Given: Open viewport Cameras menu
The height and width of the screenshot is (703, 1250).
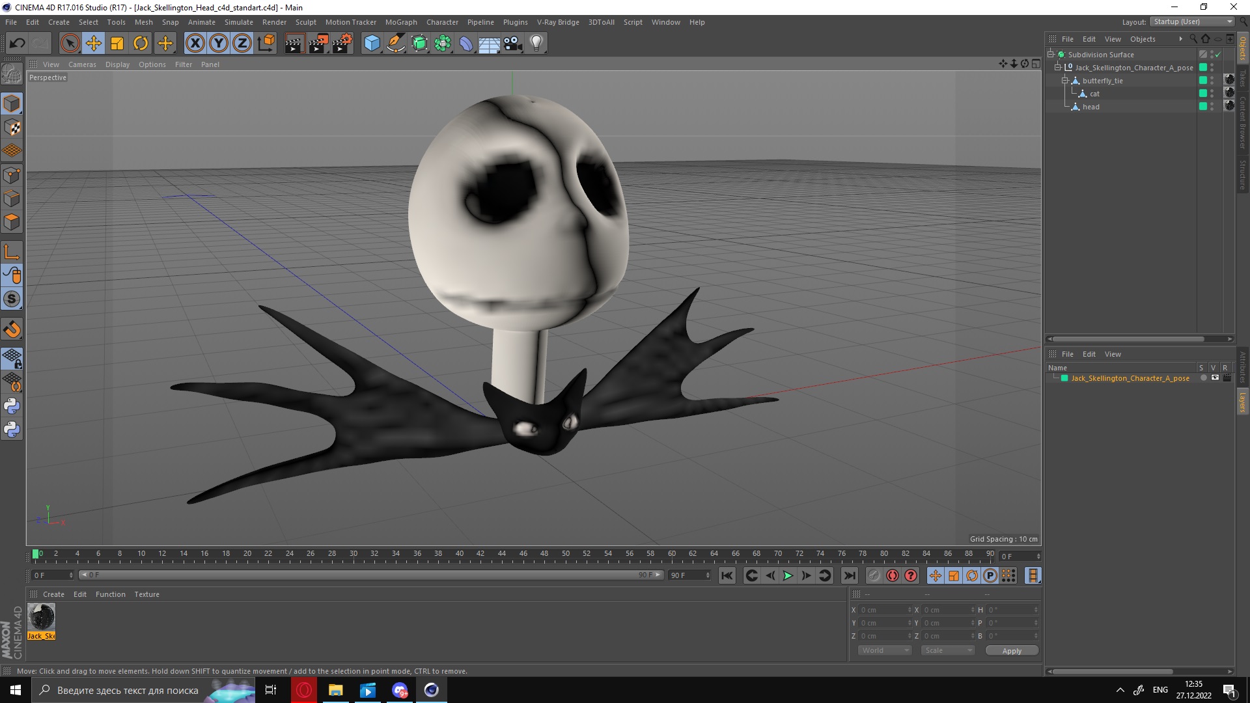Looking at the screenshot, I should 82,64.
